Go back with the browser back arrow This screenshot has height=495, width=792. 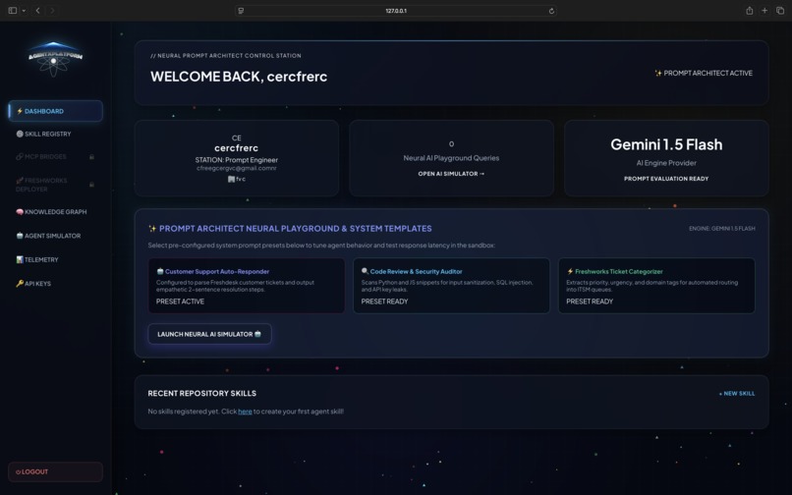[x=37, y=11]
